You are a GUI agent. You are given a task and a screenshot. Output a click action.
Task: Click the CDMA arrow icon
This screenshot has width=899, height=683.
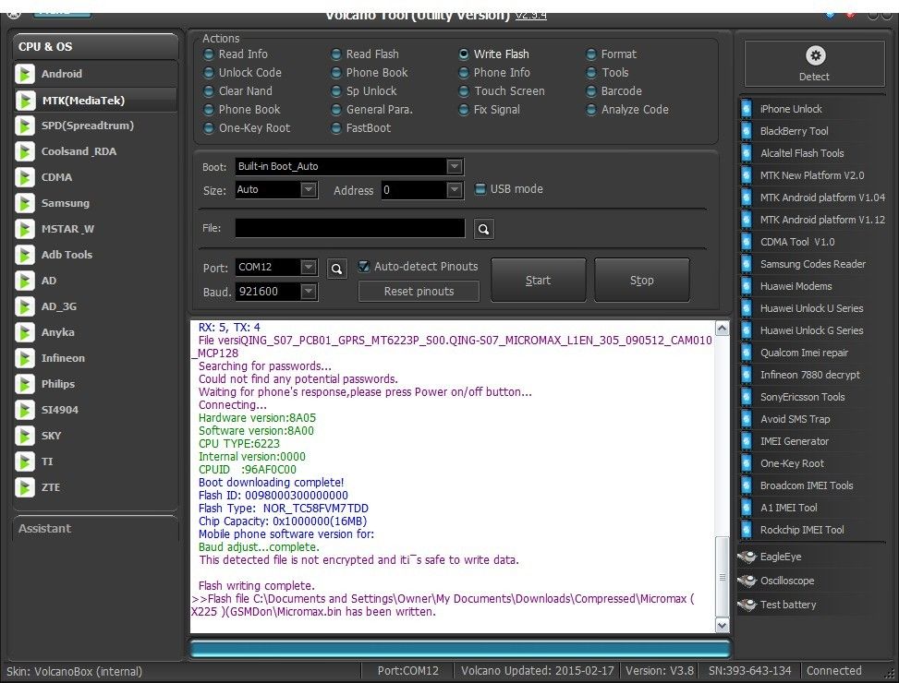click(25, 177)
